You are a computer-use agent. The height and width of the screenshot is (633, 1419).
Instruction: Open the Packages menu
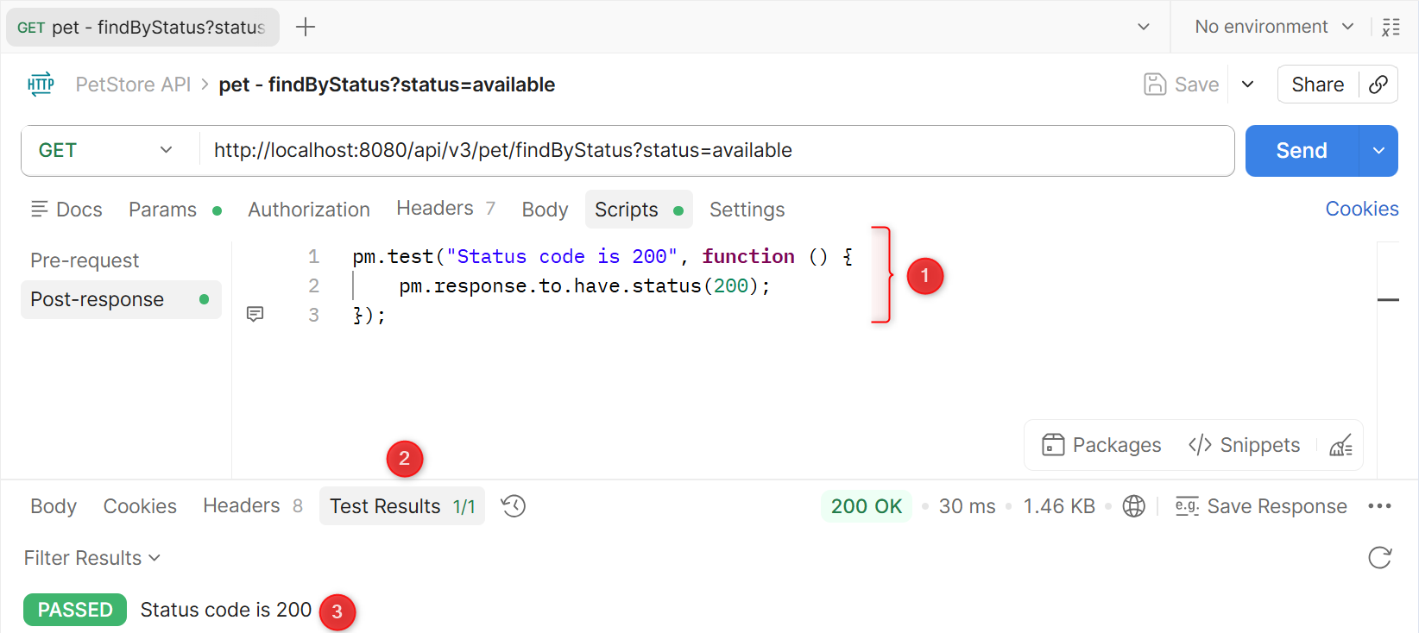1101,445
